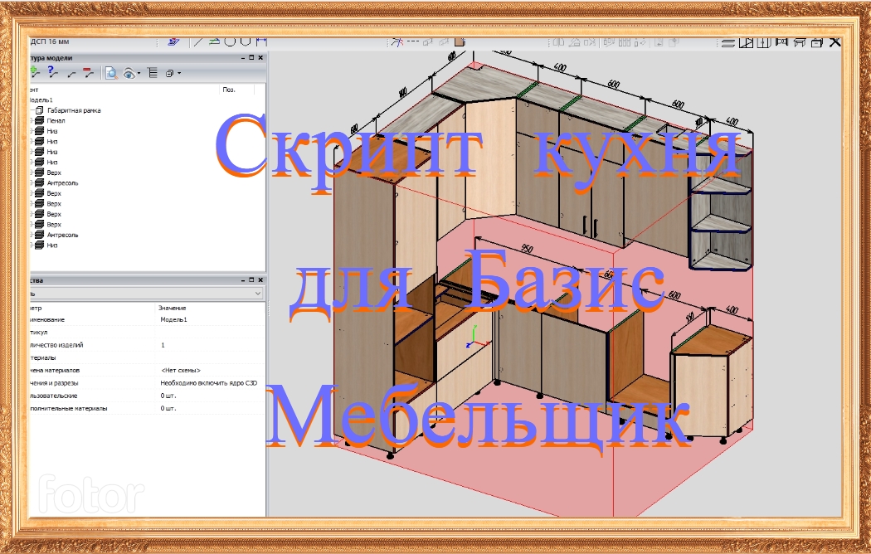Maximize the model structure panel

tap(251, 58)
